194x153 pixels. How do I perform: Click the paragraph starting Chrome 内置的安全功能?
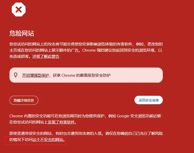coord(85,119)
